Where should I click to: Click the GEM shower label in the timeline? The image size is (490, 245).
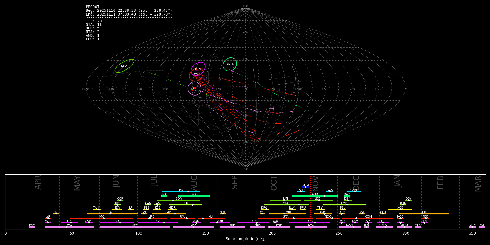354,190
